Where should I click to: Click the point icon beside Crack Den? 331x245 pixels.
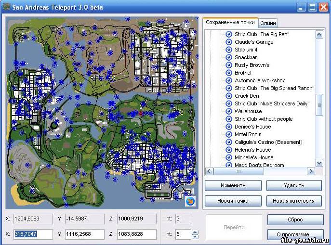[x=229, y=96]
